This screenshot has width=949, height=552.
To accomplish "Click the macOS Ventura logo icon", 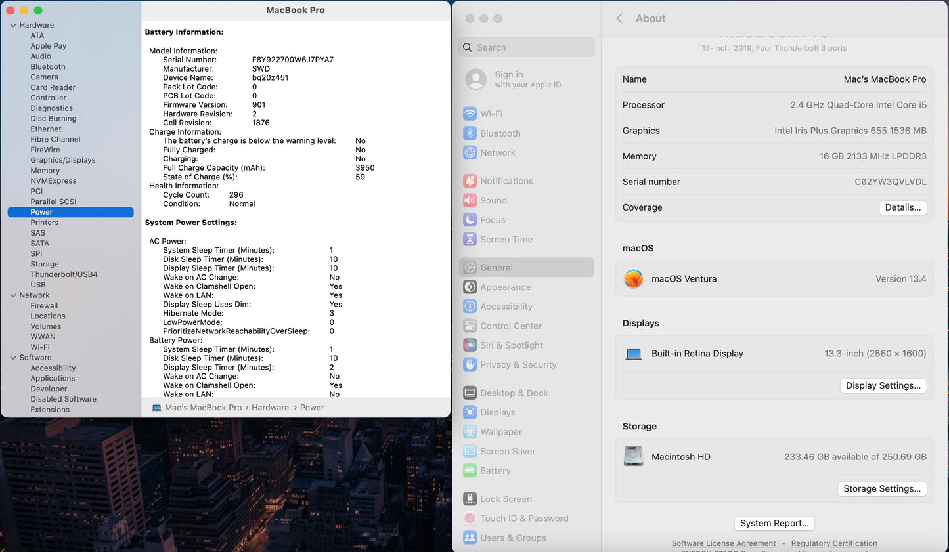I will click(x=634, y=279).
